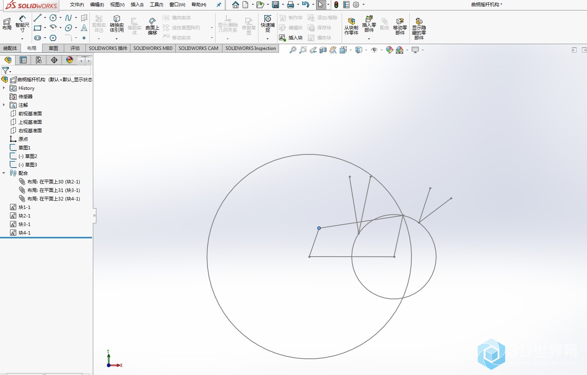
Task: Click the Options gear icon
Action: tap(356, 5)
